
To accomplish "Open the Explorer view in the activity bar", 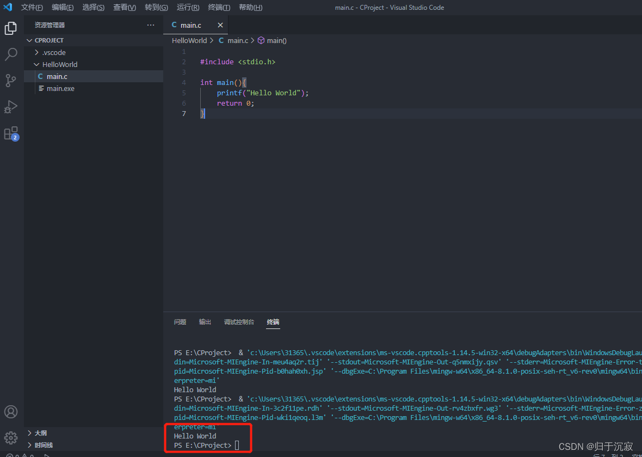I will pyautogui.click(x=11, y=28).
